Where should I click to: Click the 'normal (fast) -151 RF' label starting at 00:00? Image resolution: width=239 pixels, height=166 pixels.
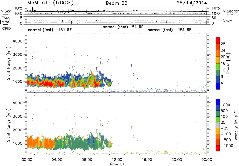[x=50, y=30]
